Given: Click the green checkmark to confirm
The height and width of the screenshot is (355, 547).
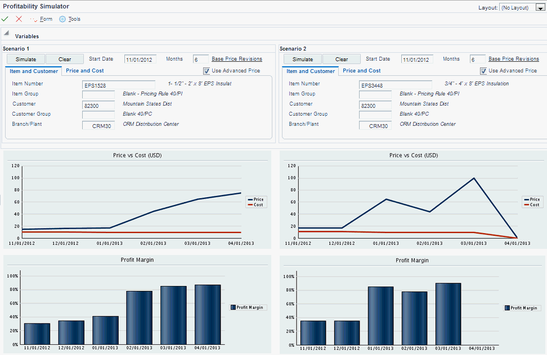Looking at the screenshot, I should pos(5,19).
